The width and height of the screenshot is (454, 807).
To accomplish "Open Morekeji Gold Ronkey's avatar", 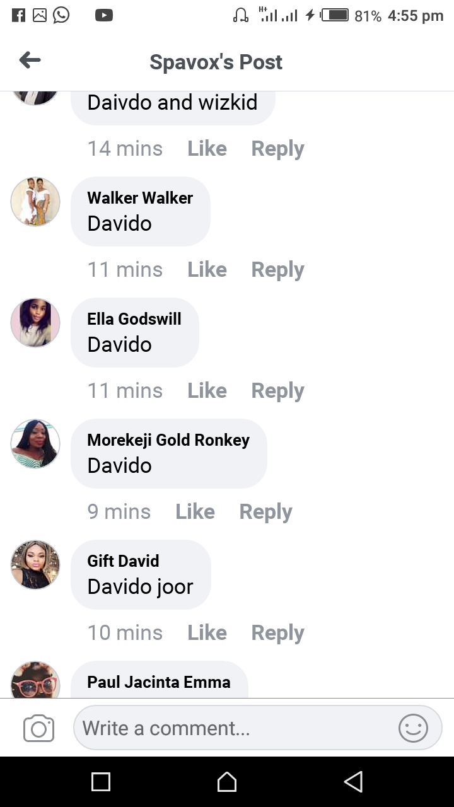I will (35, 444).
